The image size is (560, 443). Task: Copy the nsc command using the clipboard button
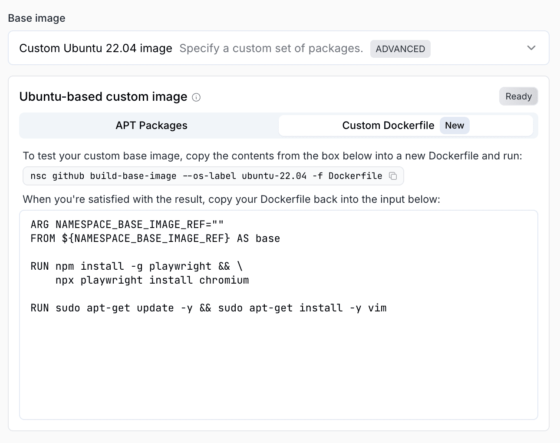click(393, 176)
